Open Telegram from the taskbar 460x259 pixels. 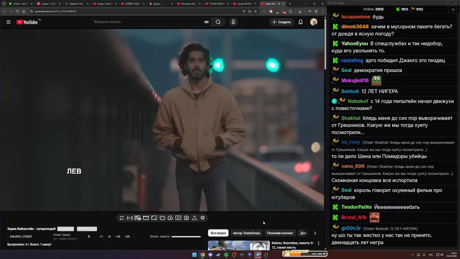pos(258,255)
